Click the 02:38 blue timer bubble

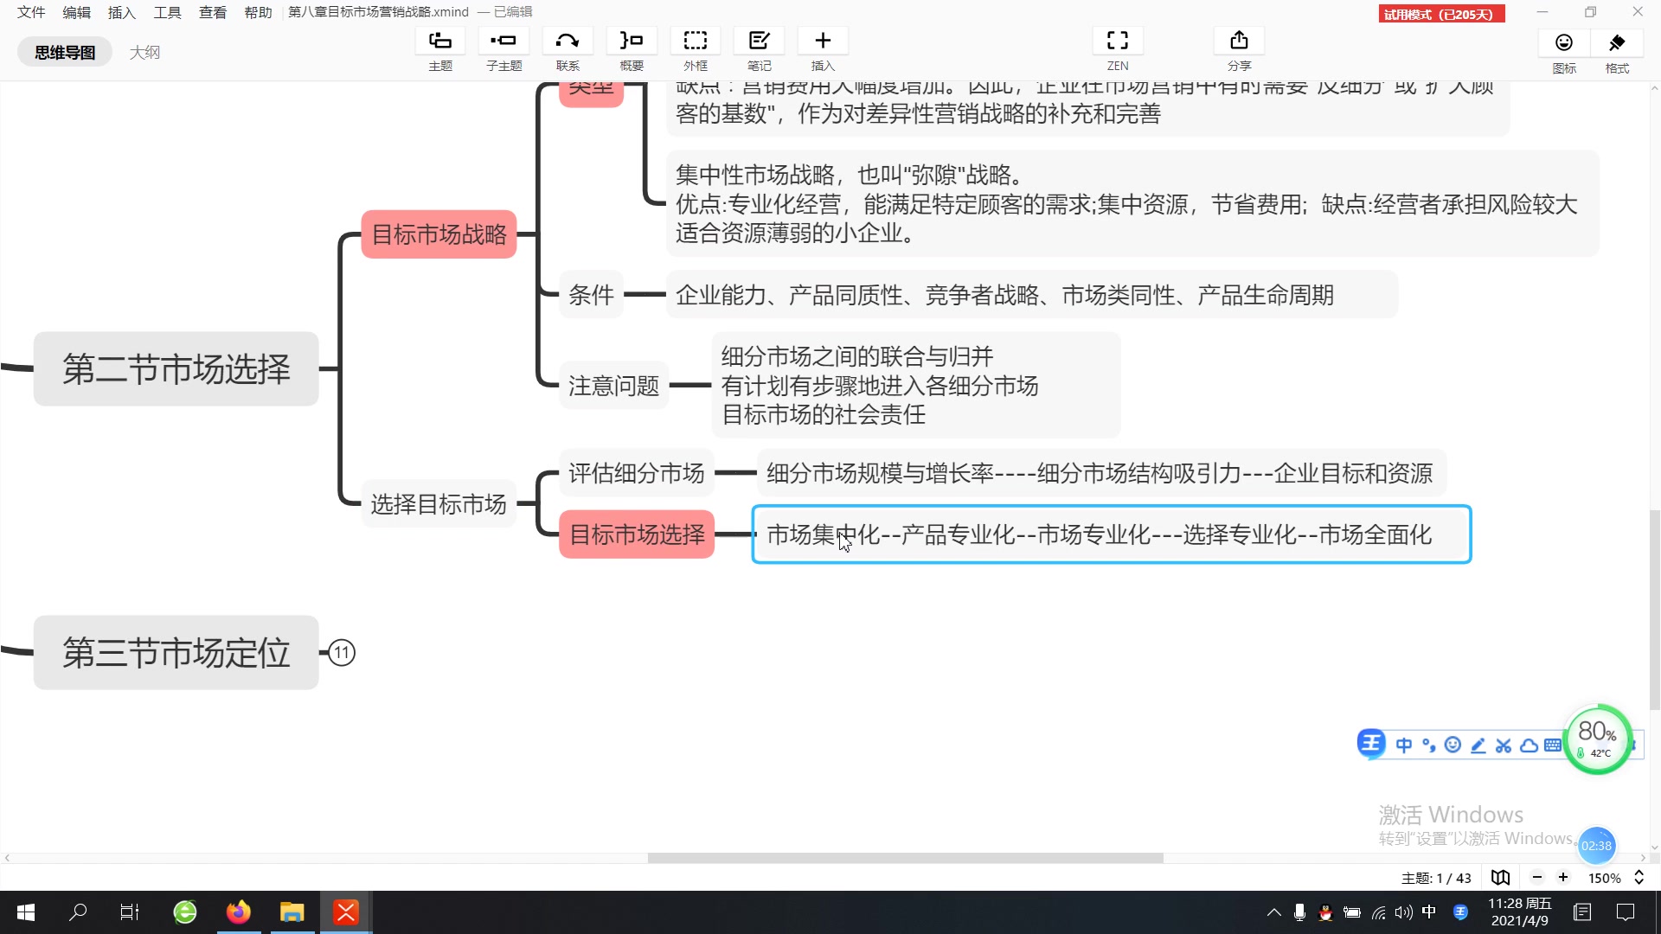pos(1596,846)
